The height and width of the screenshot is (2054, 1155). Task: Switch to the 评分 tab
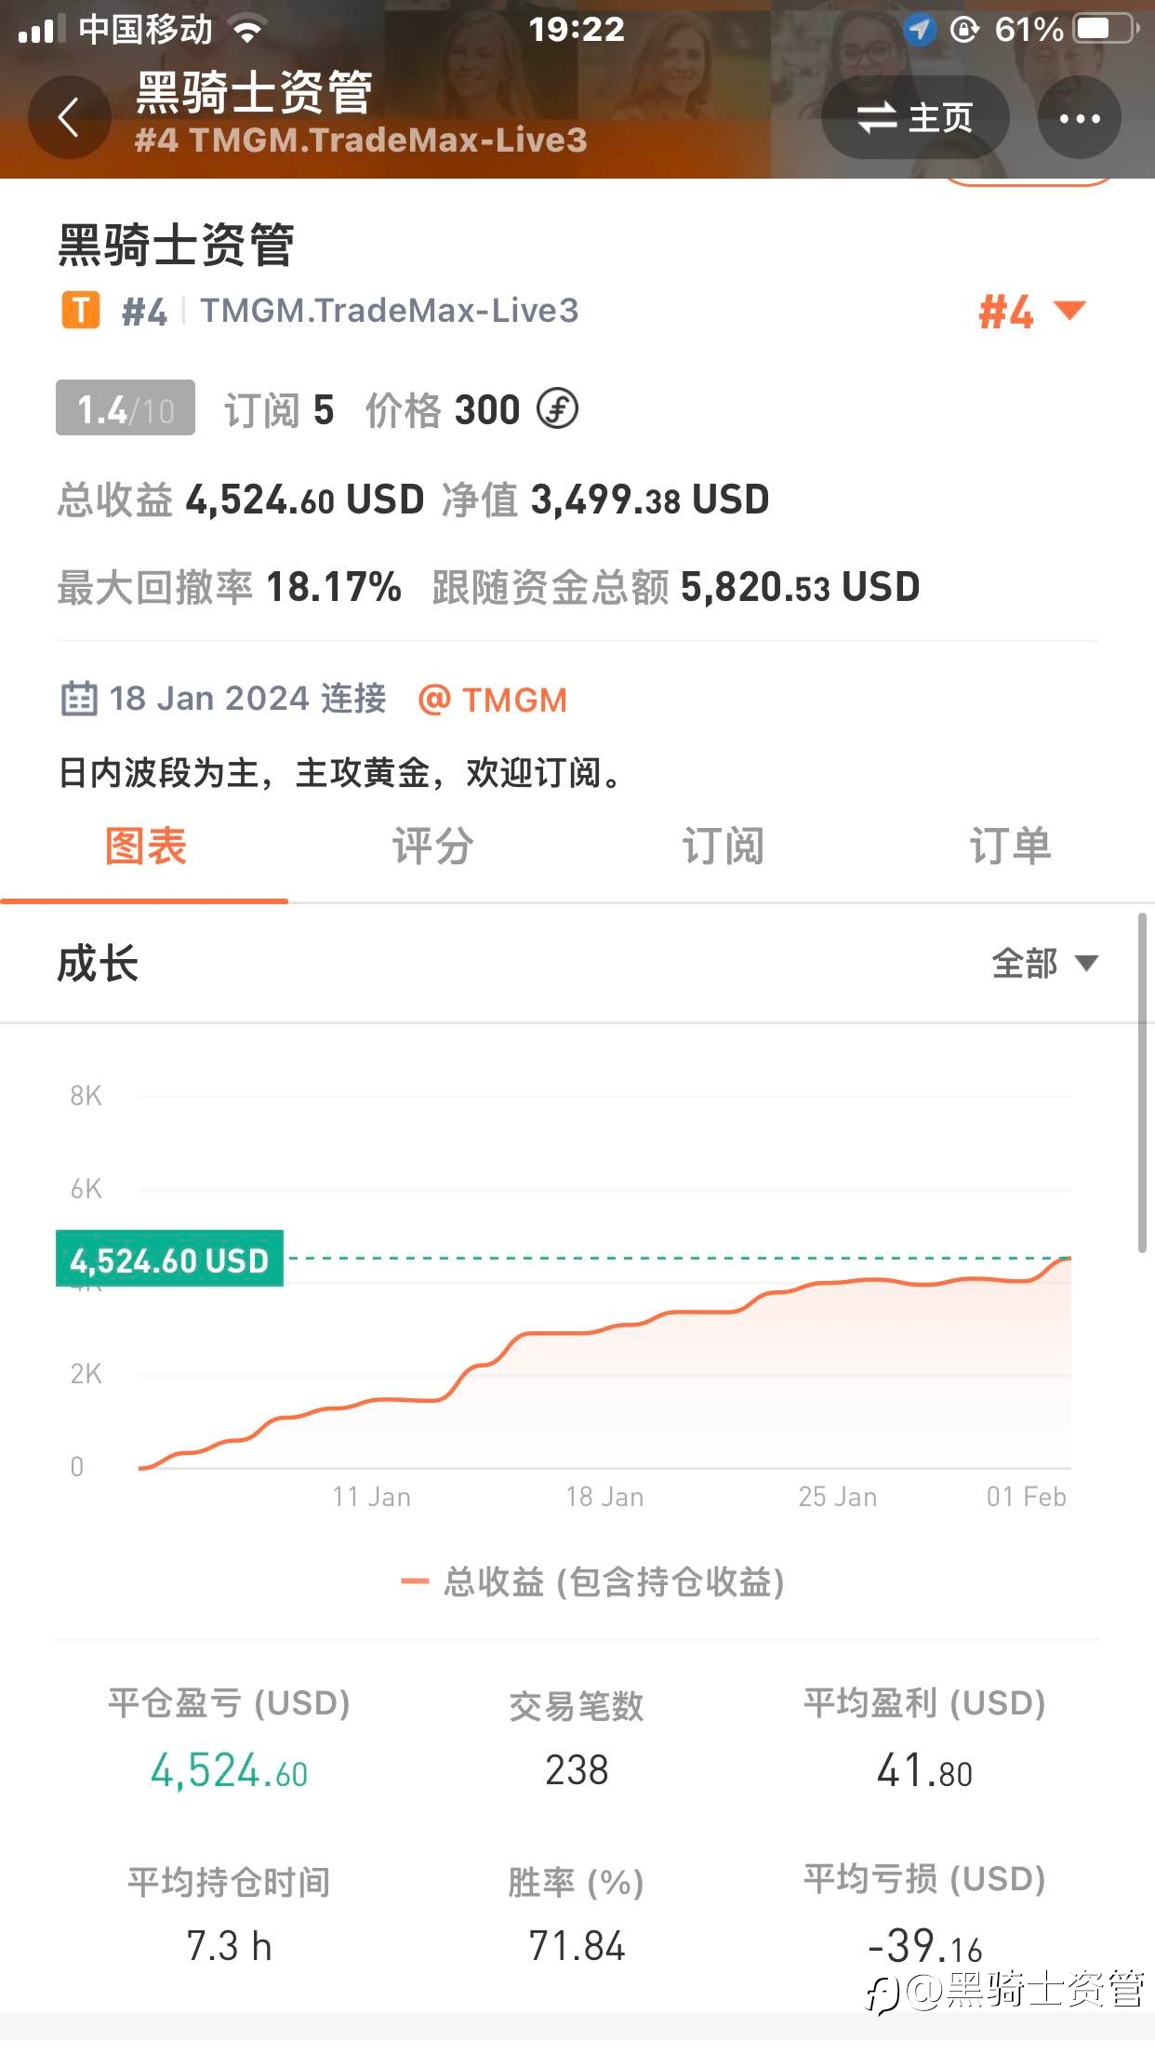pos(432,847)
